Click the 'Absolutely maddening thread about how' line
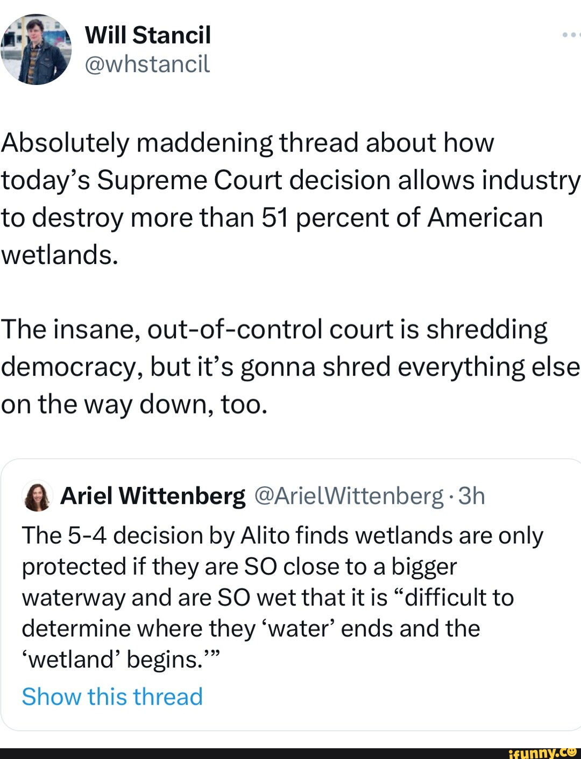Screen dimensions: 581x759 (247, 143)
